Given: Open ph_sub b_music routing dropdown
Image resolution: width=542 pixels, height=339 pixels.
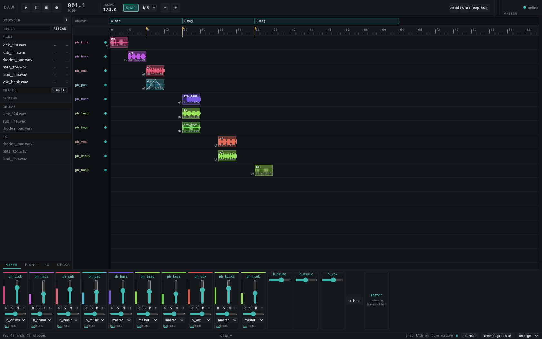Looking at the screenshot, I should coord(68,320).
